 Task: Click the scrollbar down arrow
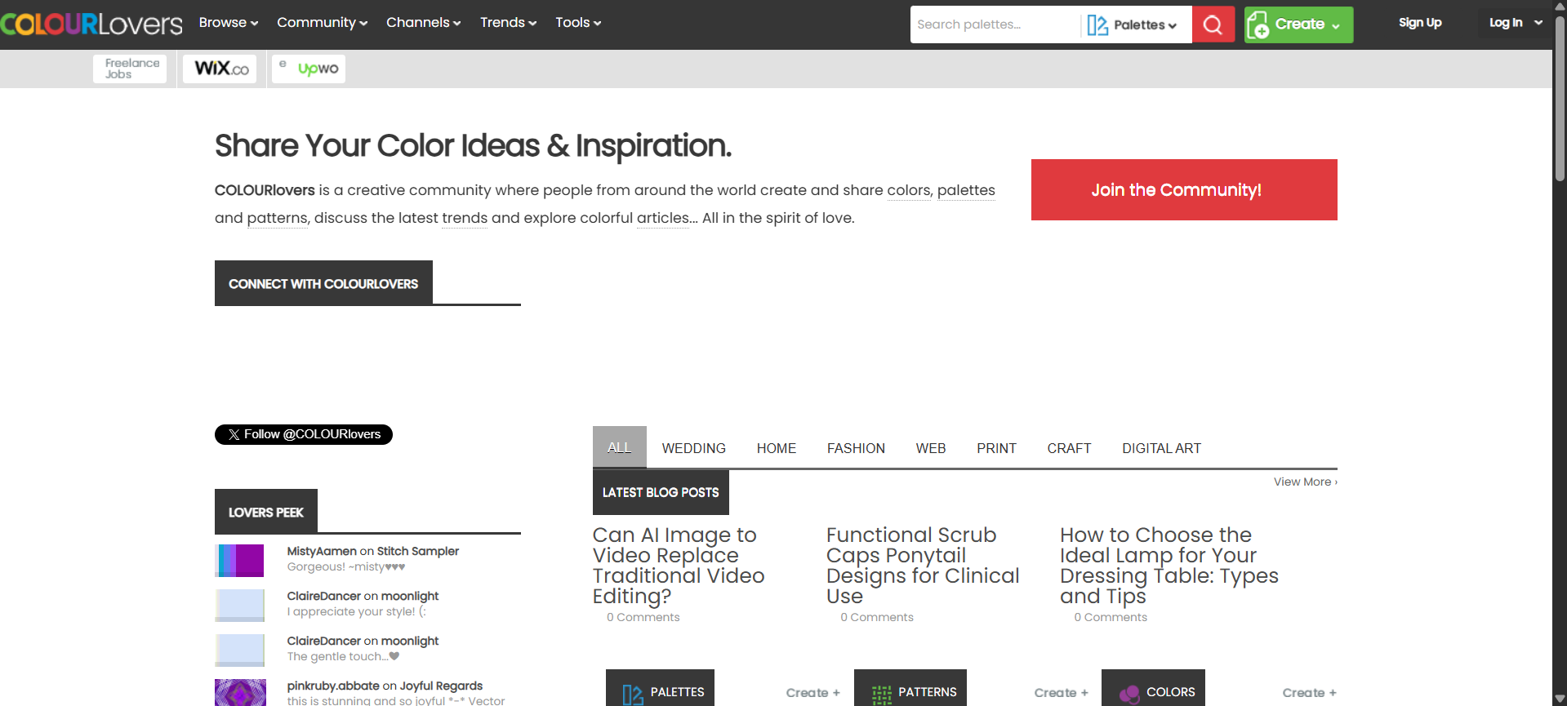coord(1560,699)
